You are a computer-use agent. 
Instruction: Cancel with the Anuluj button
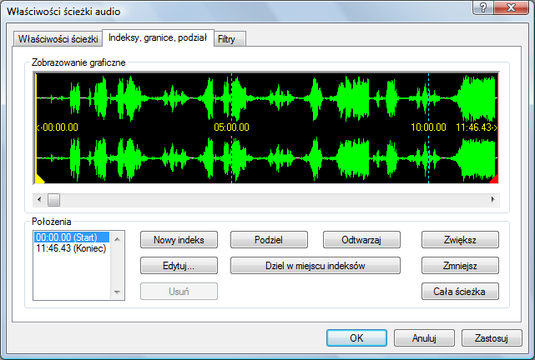tap(424, 337)
